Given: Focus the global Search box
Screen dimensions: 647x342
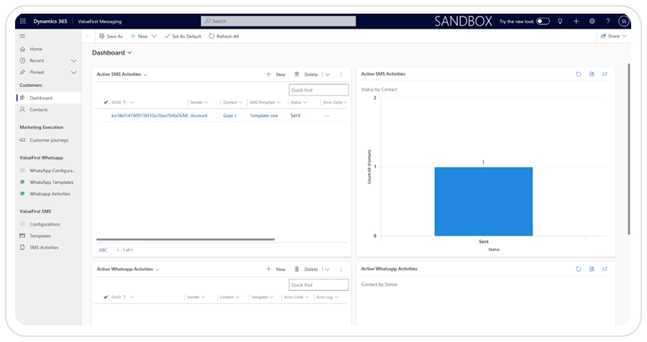Looking at the screenshot, I should (278, 21).
